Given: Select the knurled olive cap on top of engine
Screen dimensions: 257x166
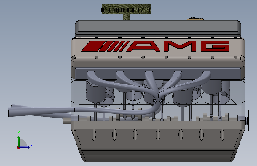Looking at the screenshot, I should [x=126, y=9].
